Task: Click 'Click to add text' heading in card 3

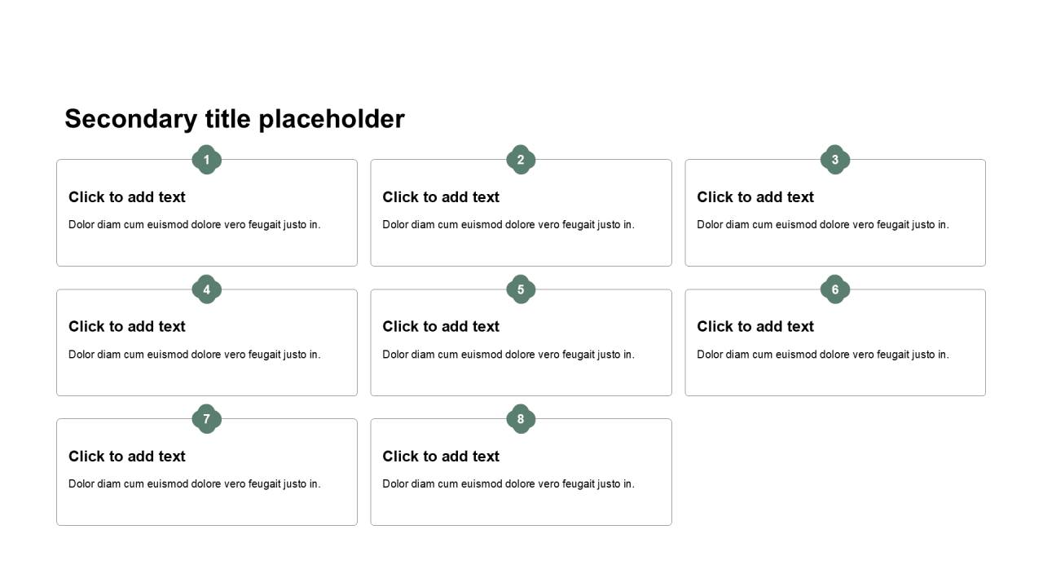Action: pyautogui.click(x=755, y=197)
